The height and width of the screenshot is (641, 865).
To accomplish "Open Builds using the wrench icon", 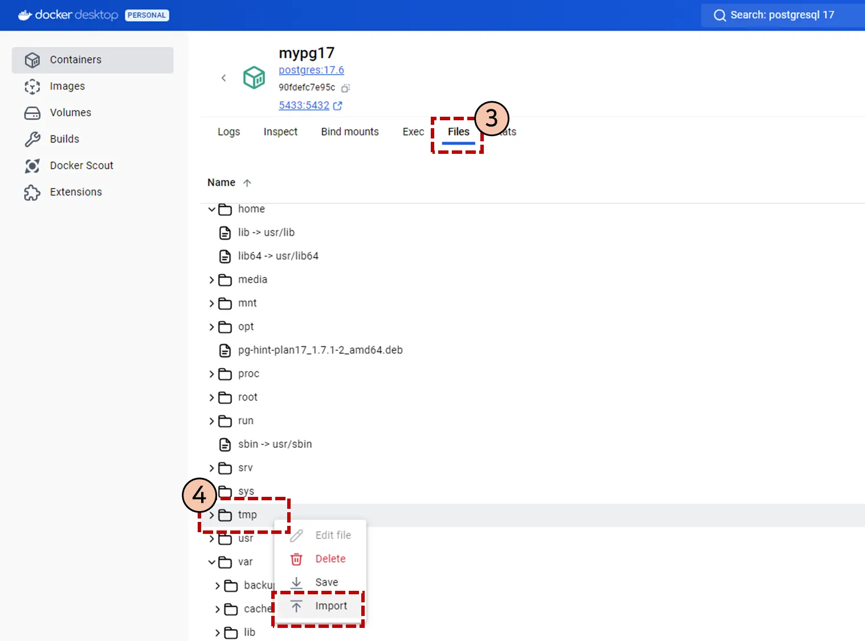I will [x=32, y=139].
